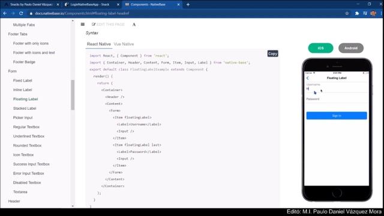
Task: Switch preview to Android
Action: point(351,48)
